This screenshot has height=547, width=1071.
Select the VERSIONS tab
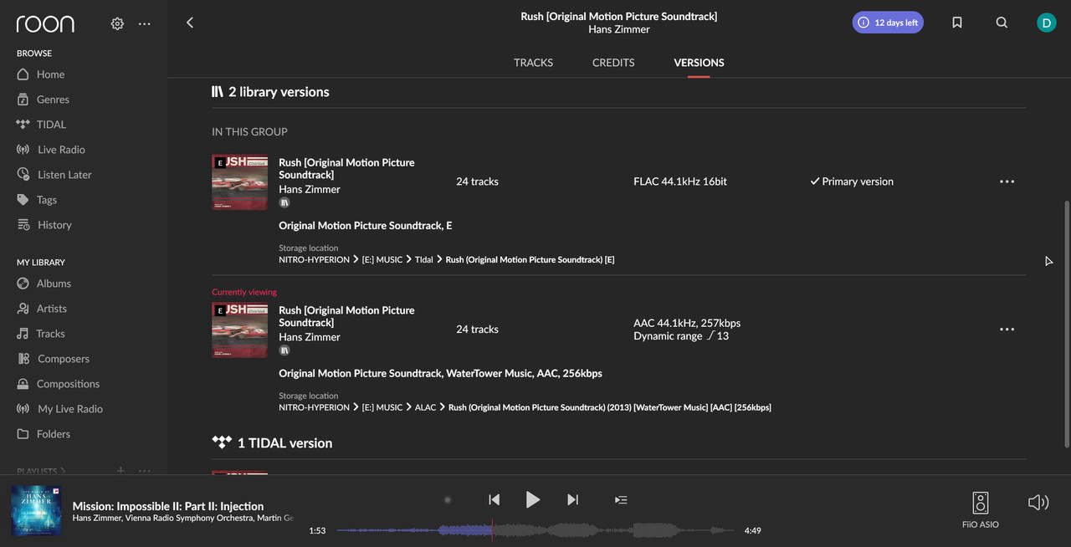click(x=699, y=63)
